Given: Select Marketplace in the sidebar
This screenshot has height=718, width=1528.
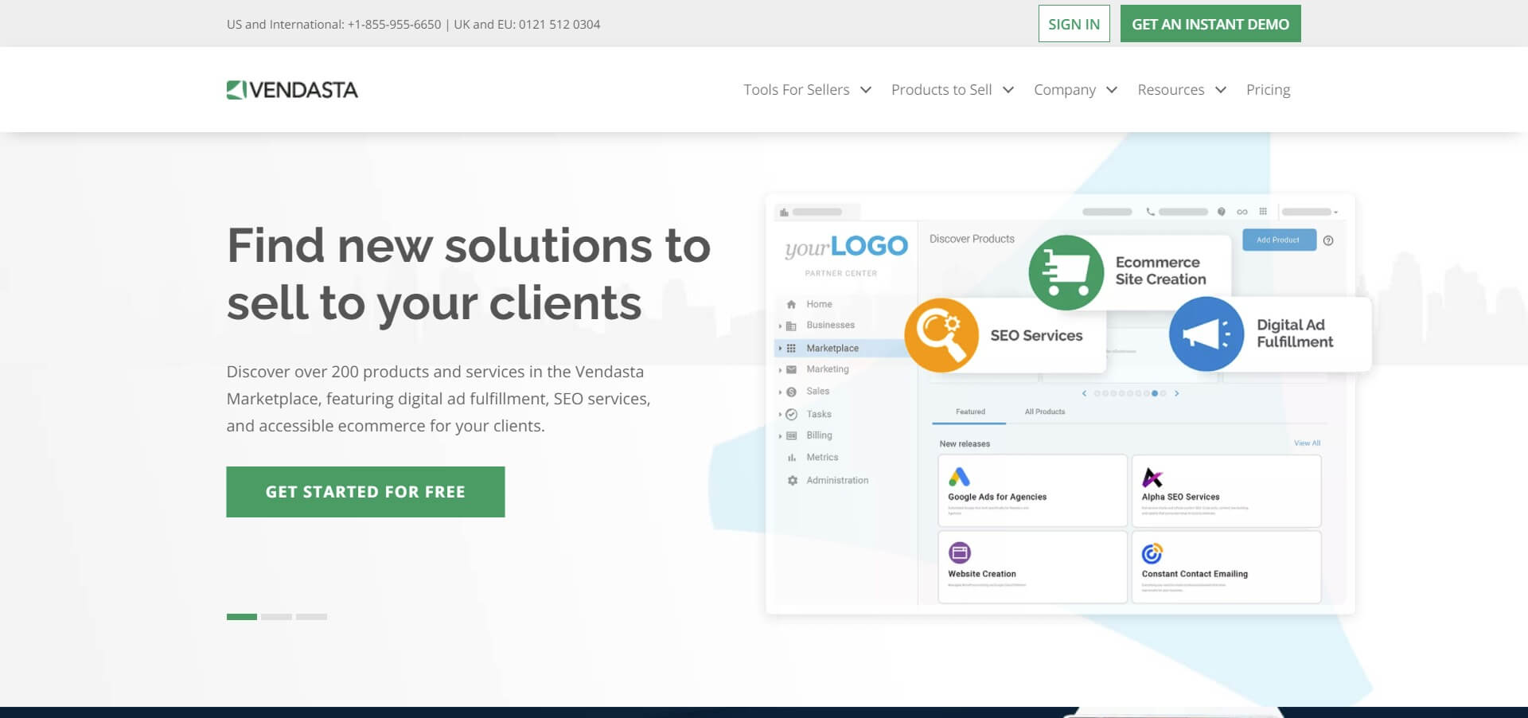Looking at the screenshot, I should point(841,348).
